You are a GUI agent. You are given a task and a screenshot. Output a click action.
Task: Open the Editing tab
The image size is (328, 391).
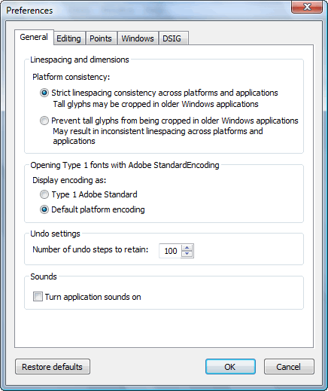(68, 38)
